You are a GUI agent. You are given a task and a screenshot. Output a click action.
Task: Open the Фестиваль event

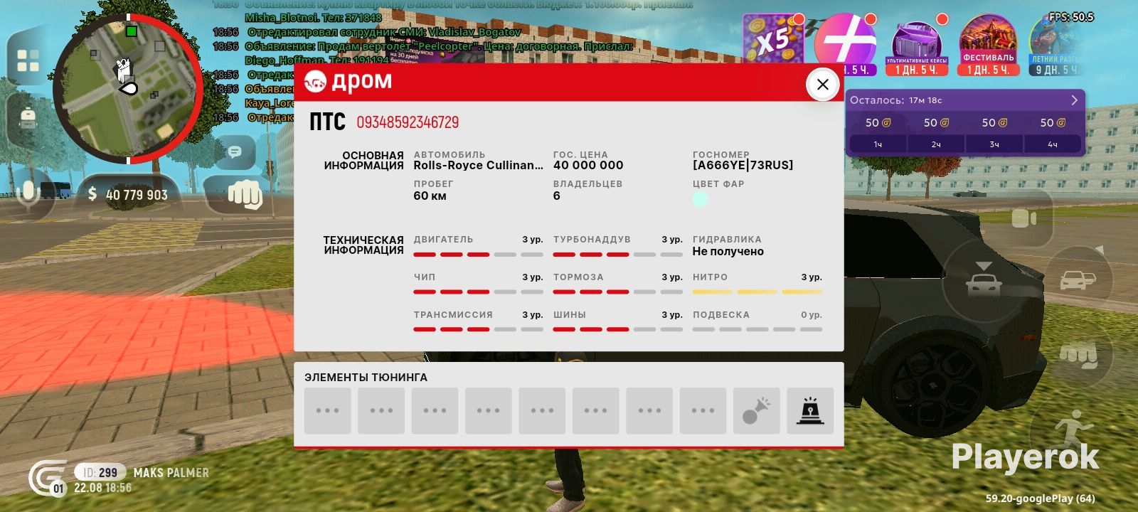point(988,45)
